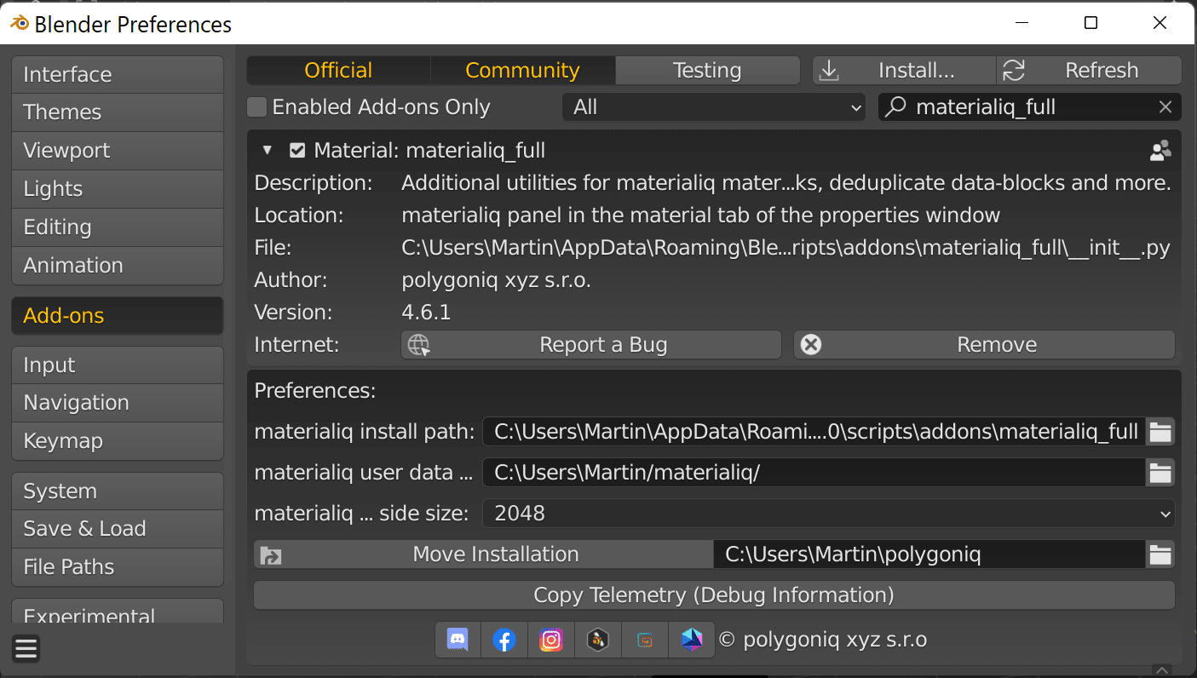Click Copy Telemetry (Debug Information)
The image size is (1197, 678).
[715, 595]
